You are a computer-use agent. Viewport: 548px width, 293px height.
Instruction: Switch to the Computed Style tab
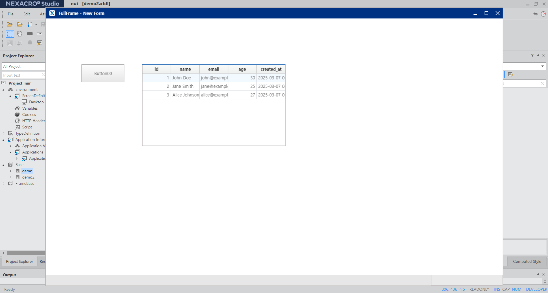tap(527, 261)
